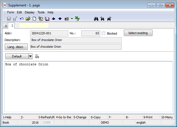This screenshot has width=177, height=127.
Task: Minimize the Supplement window
Action: click(151, 5)
